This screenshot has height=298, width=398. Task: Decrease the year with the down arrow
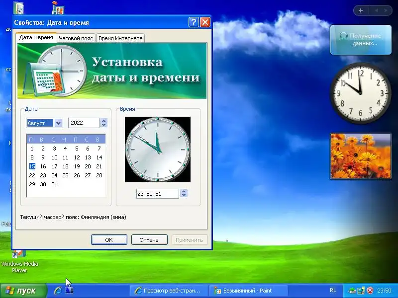tap(103, 125)
